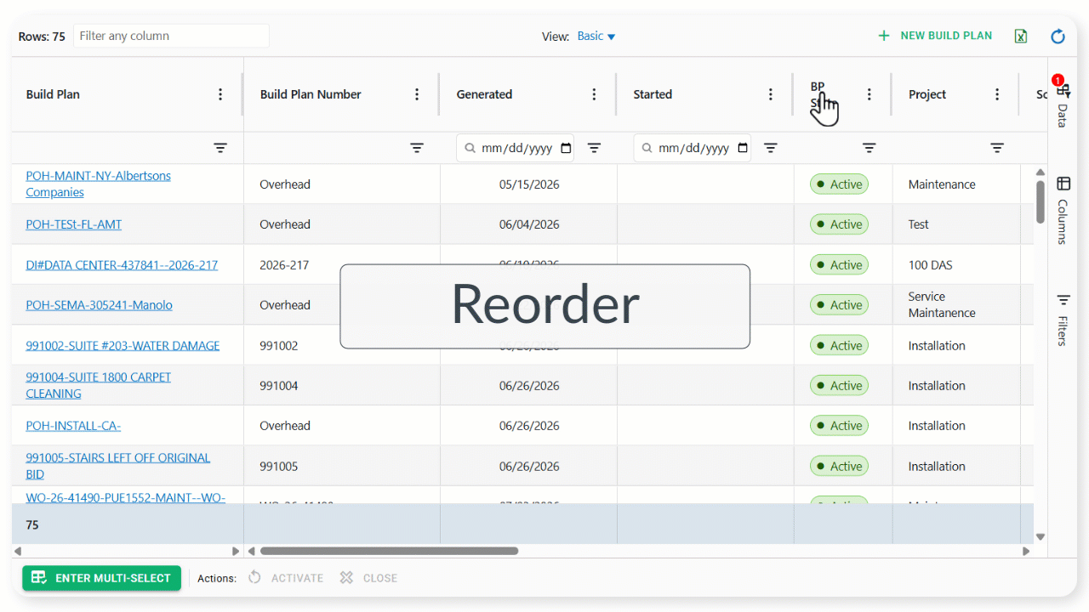Open POH-INSTALL-CA- build plan link

73,426
